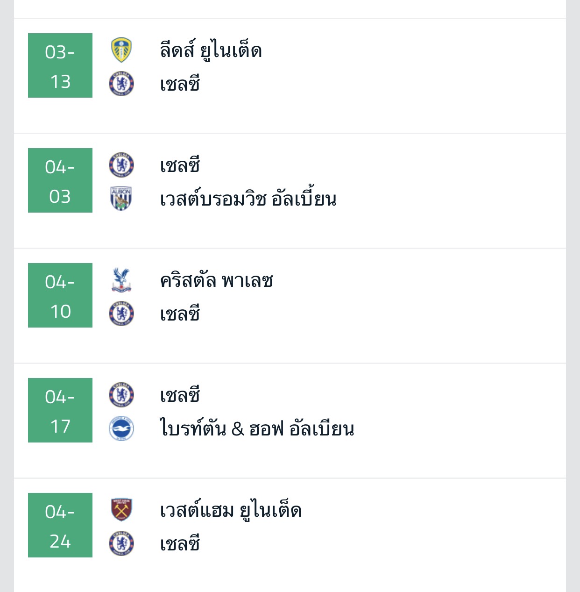
Task: Click the Crystal Palace eagle crest
Action: (121, 280)
